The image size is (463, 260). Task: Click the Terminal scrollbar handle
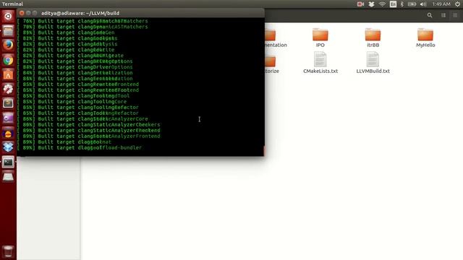pyautogui.click(x=263, y=151)
